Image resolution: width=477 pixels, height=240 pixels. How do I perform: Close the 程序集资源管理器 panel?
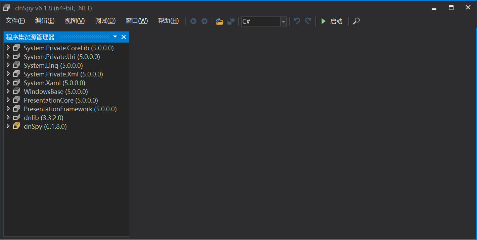[x=124, y=37]
